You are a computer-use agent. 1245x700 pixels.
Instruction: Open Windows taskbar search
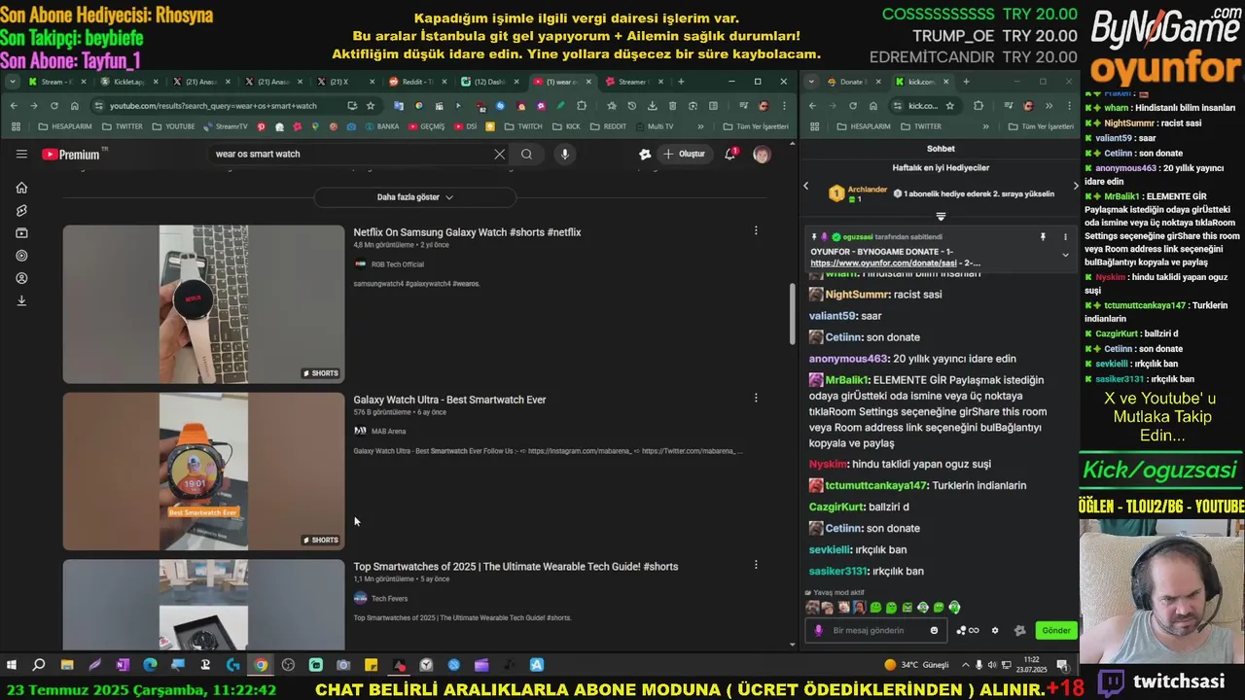click(x=39, y=665)
